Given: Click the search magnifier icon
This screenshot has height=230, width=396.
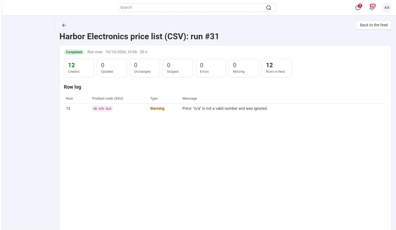Looking at the screenshot, I should point(268,8).
